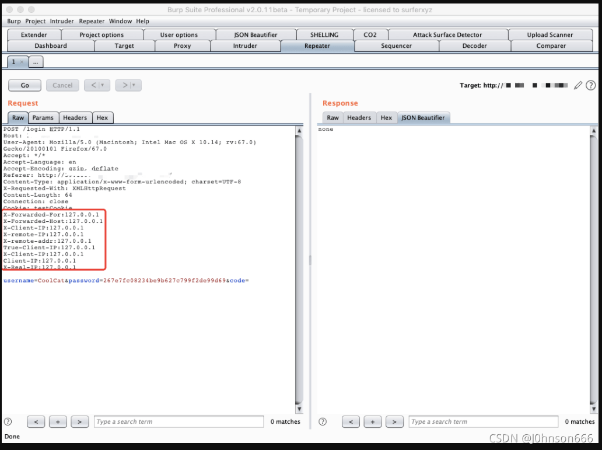This screenshot has width=602, height=450.
Task: Click the Content-Length: 64 header line
Action: click(37, 195)
